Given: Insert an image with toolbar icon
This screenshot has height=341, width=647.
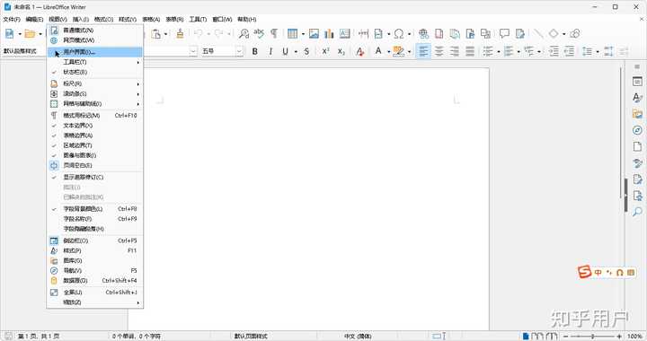Looking at the screenshot, I should point(314,33).
